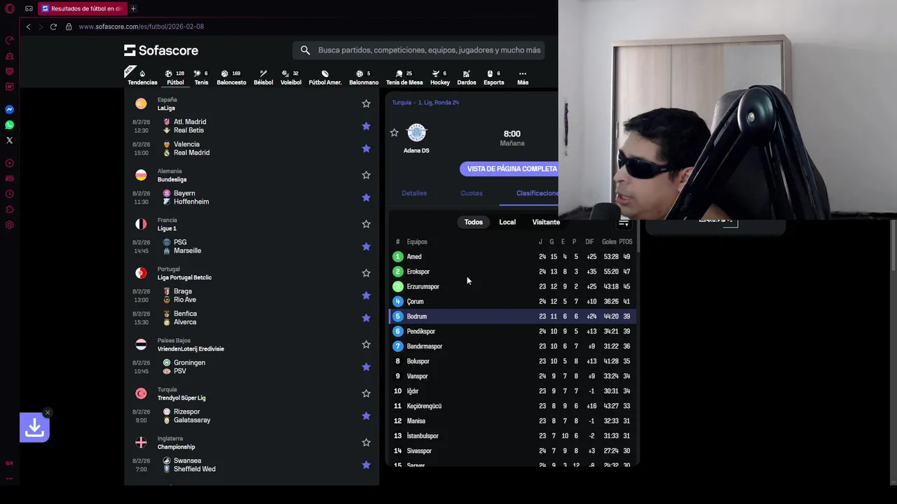Viewport: 897px width, 504px height.
Task: Open the sidebar Settings gear icon
Action: (9, 225)
